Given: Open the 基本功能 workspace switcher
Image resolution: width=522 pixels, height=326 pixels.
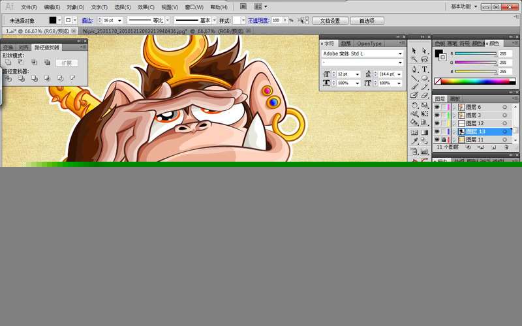Looking at the screenshot, I should (464, 7).
